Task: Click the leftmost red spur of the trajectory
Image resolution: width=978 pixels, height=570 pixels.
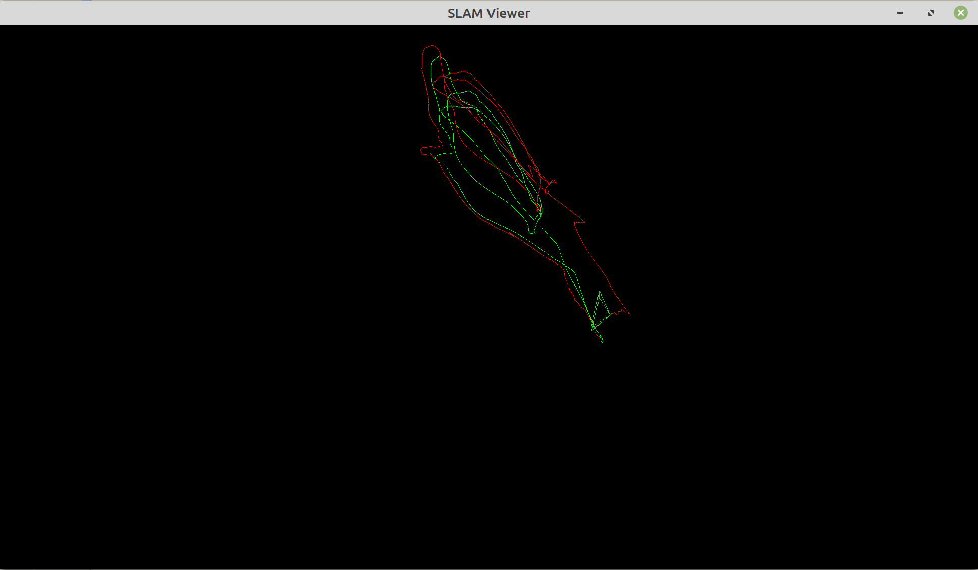Action: point(421,150)
